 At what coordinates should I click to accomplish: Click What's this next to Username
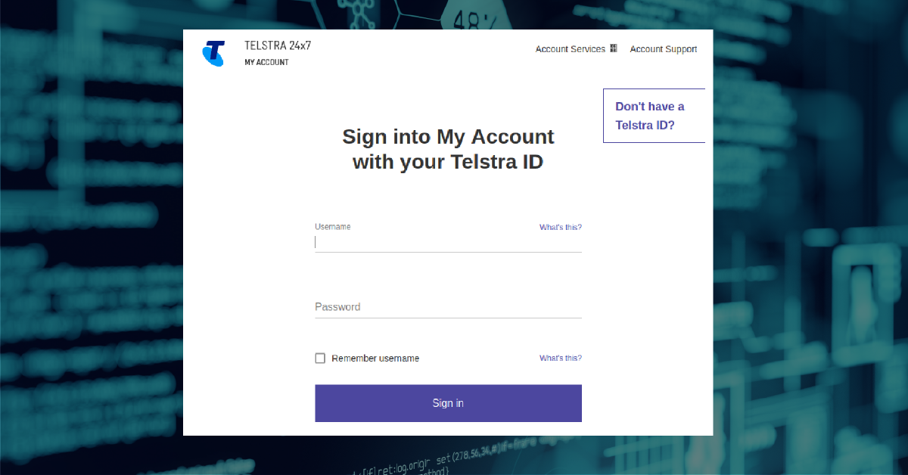[x=560, y=226]
